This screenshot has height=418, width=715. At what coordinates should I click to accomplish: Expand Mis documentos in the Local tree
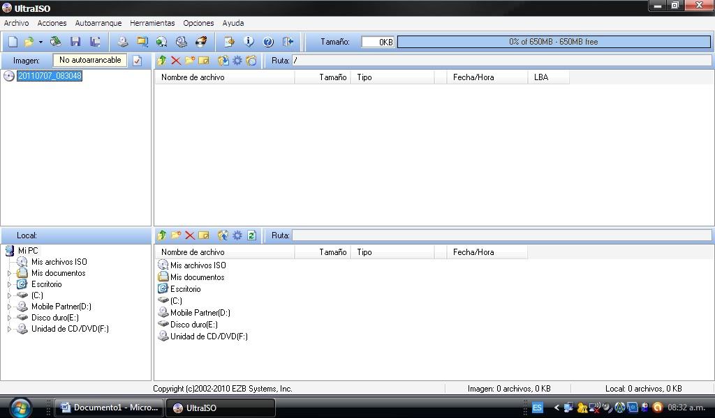(9, 273)
